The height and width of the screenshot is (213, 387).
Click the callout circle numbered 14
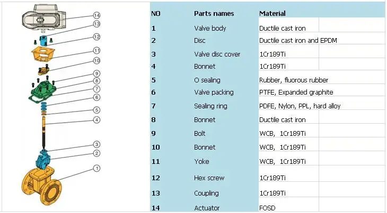pyautogui.click(x=96, y=15)
